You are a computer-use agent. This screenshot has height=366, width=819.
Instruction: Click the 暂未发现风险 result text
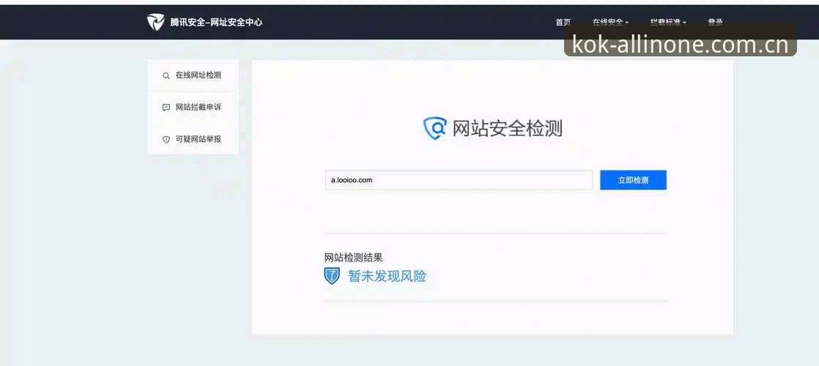[x=387, y=276]
